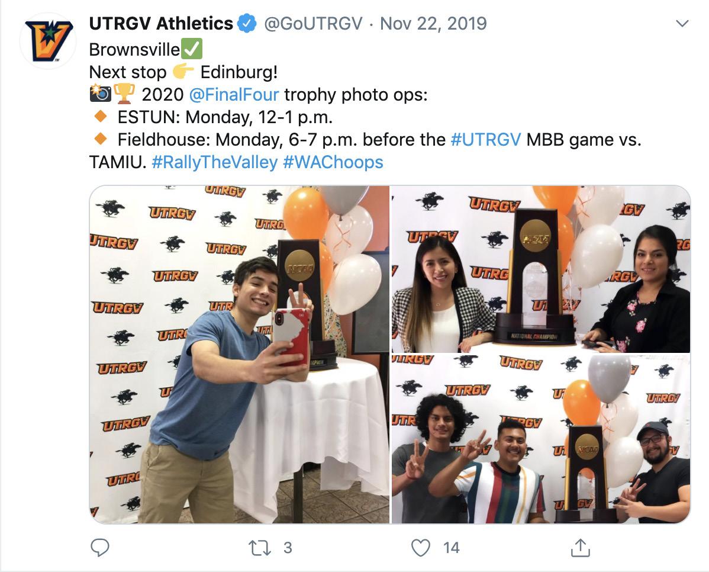
Task: Click the UTRGV Athletics profile avatar
Action: [x=48, y=41]
